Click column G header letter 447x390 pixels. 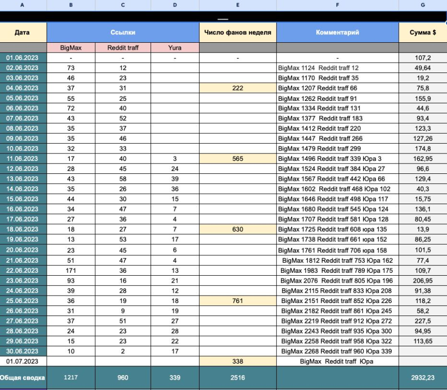tap(423, 5)
